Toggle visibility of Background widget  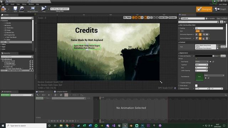32,63
